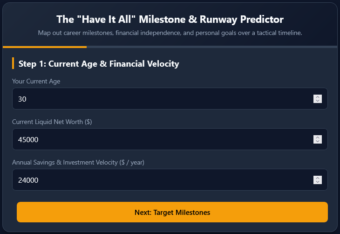Increment Current Liquid Net Worth spinner up
The image size is (340, 234).
tap(318, 138)
